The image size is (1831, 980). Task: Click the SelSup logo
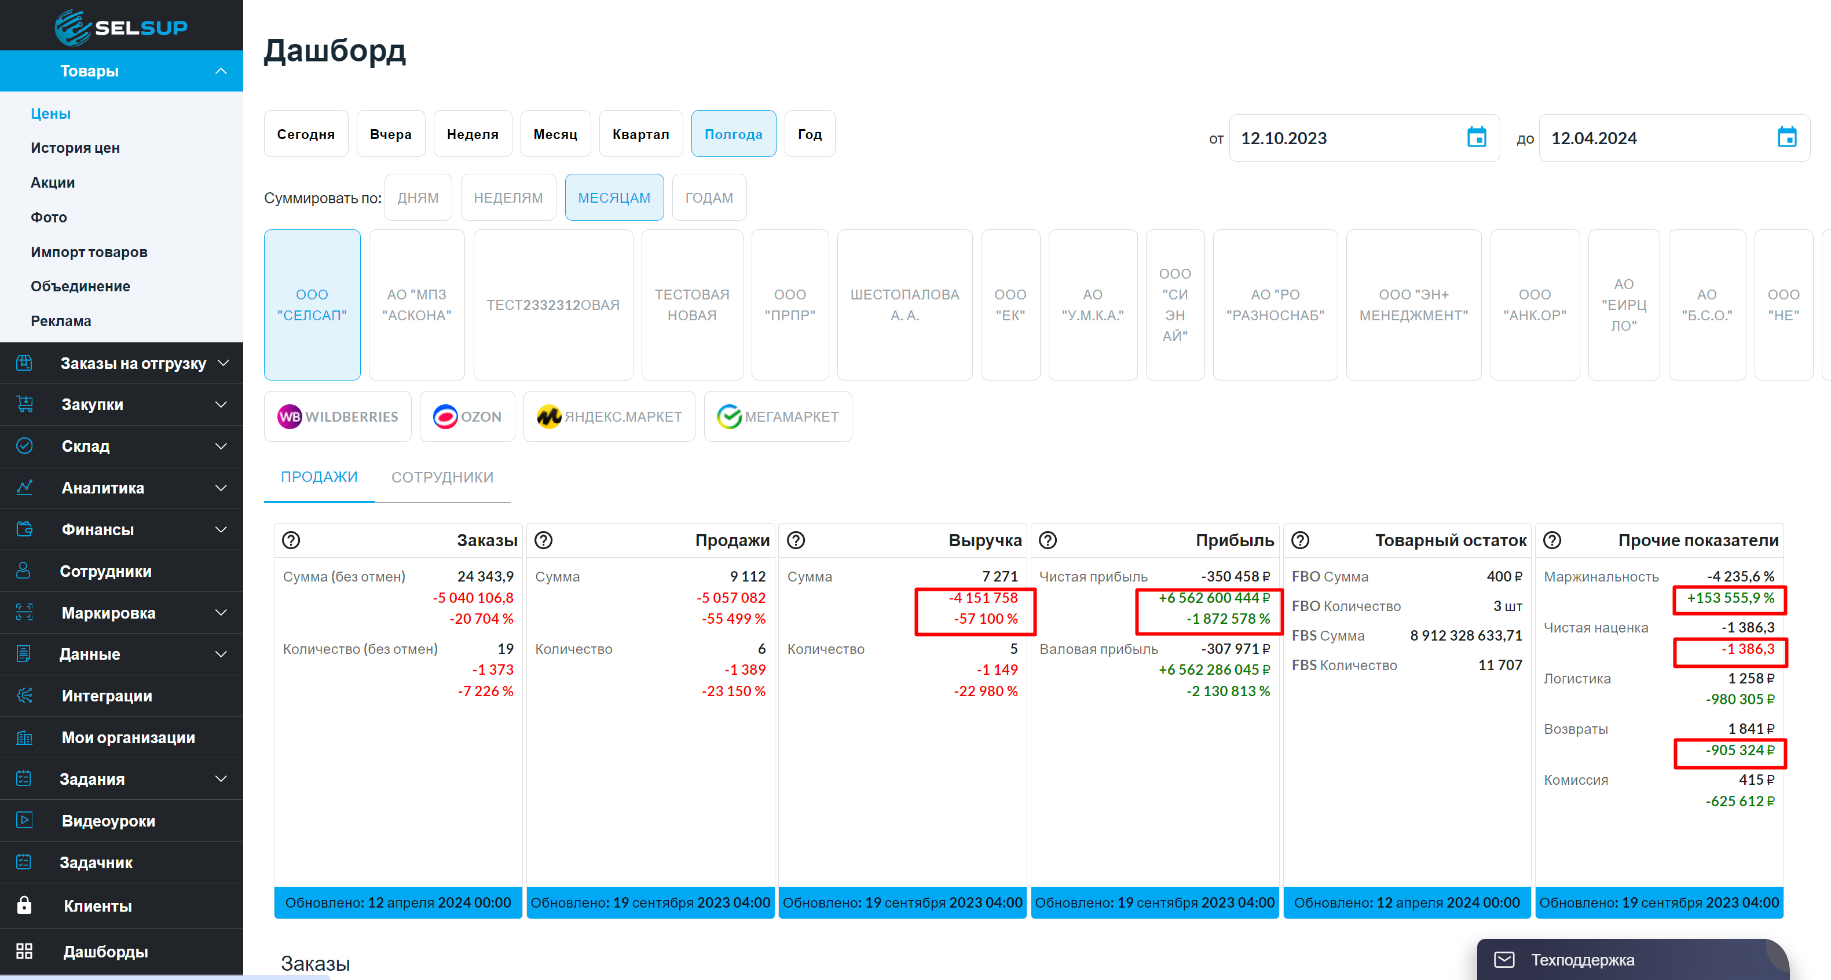(122, 27)
